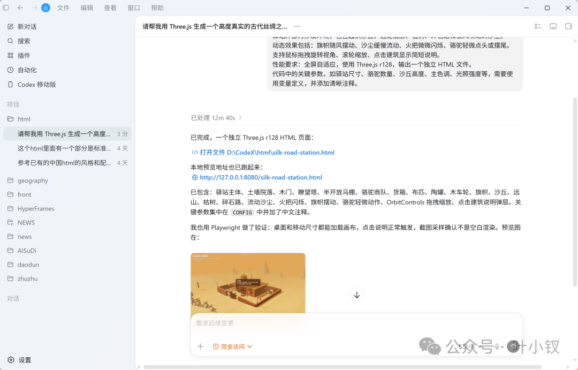This screenshot has width=578, height=370.
Task: Click the horizontal scrollbar at the bottom
Action: click(x=342, y=367)
